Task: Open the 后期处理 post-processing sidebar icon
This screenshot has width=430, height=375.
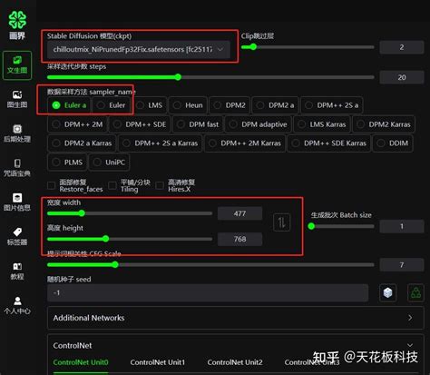Action: click(x=17, y=133)
